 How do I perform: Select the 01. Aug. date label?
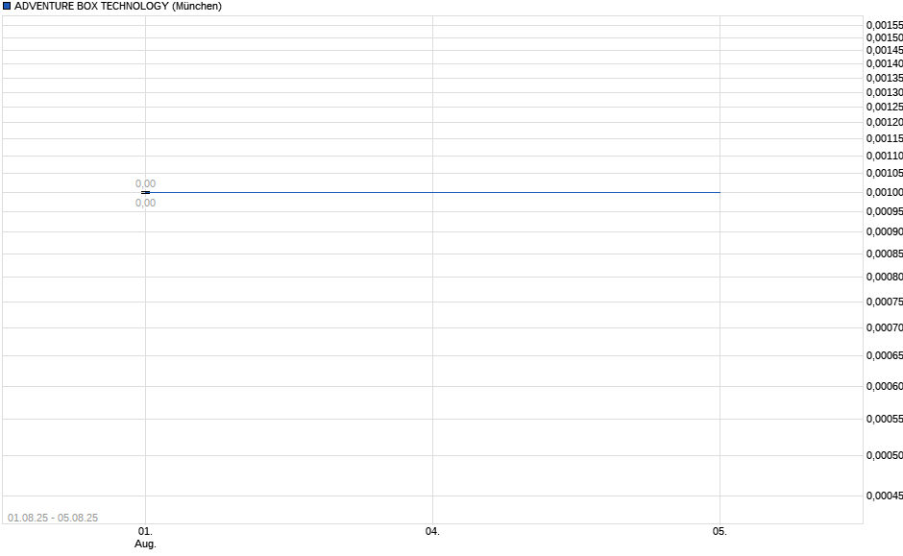(x=145, y=536)
